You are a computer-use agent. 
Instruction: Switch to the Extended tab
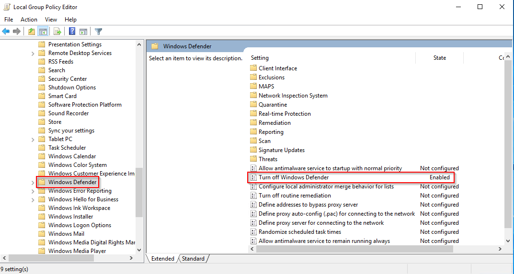point(162,259)
